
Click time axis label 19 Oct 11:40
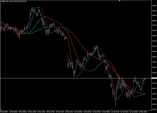tap(32, 112)
